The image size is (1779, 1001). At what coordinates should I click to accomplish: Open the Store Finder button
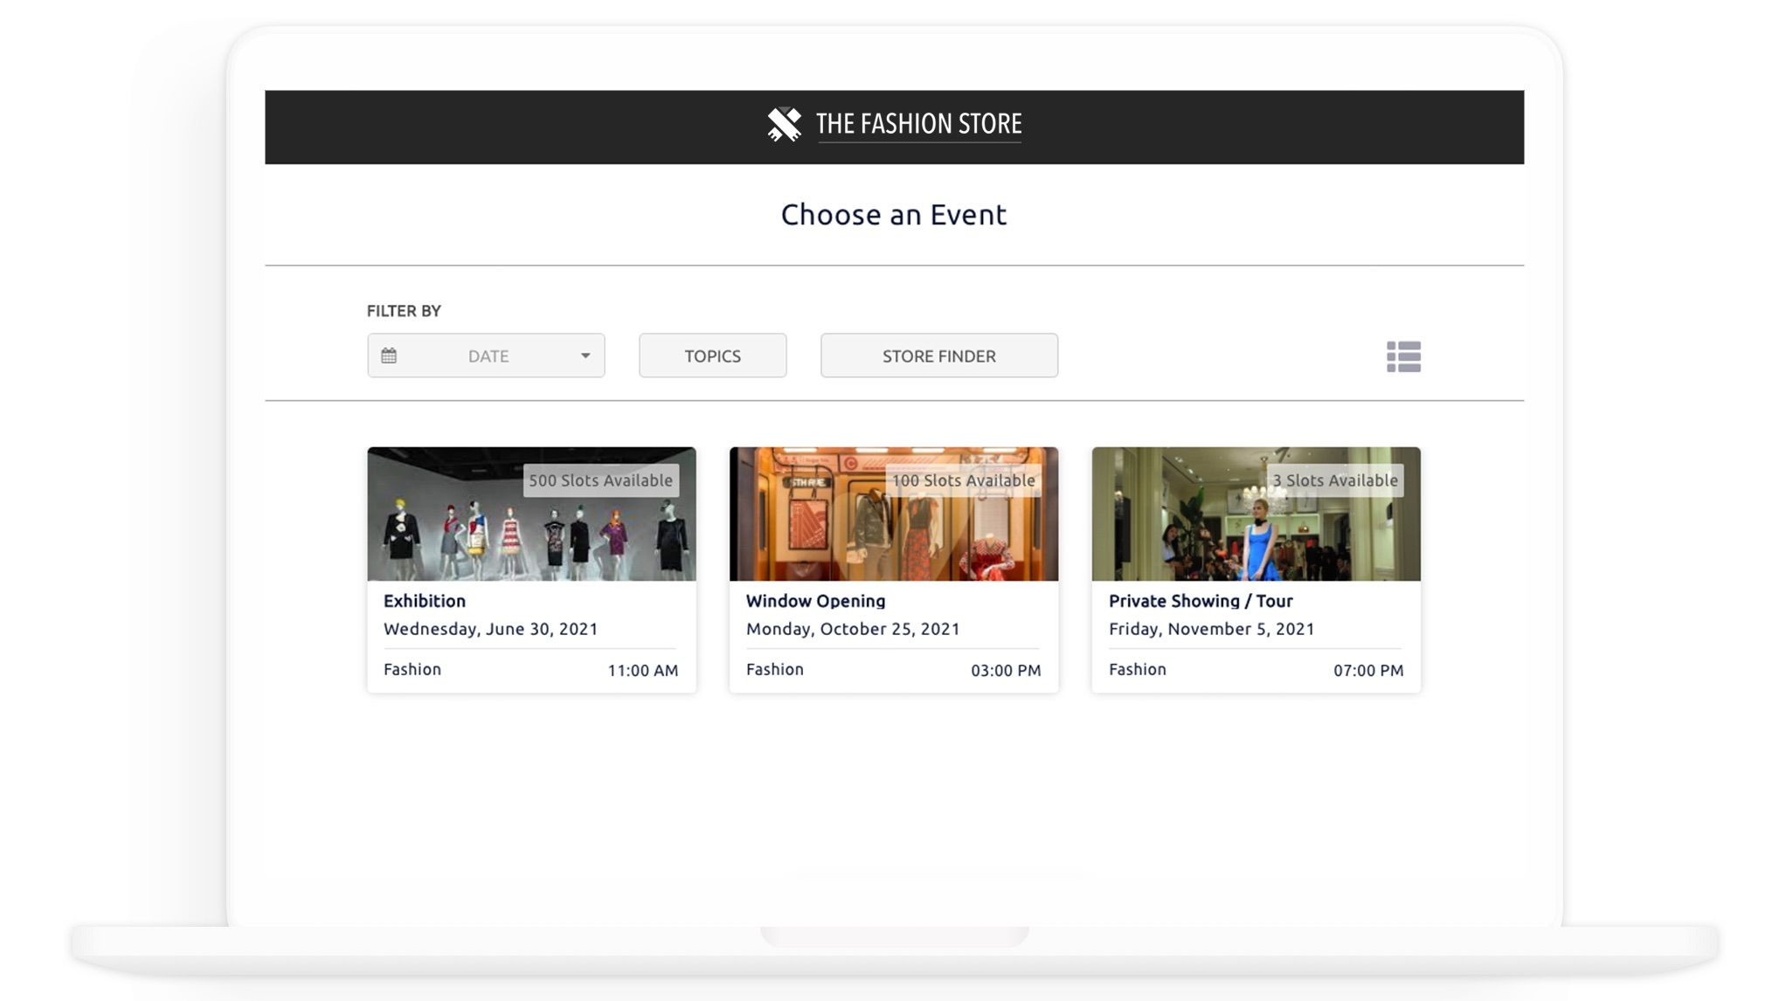pos(938,356)
